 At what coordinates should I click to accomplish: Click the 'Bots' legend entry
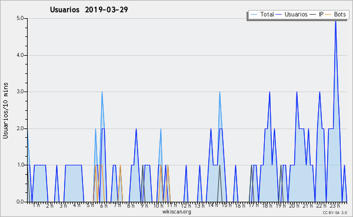335,14
